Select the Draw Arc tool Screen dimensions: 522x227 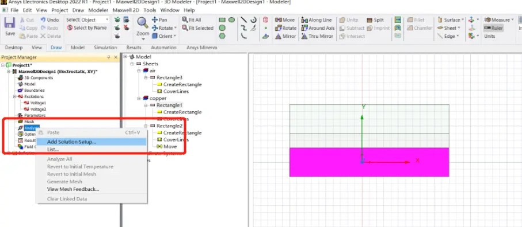tap(244, 36)
